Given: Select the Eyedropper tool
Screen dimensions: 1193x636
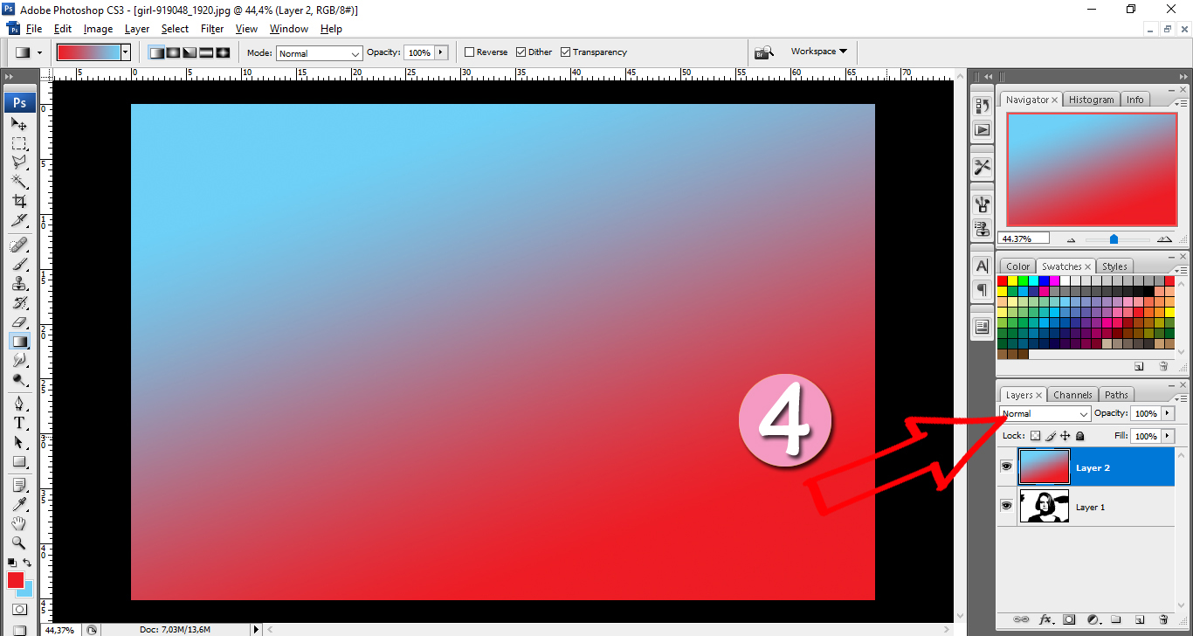Looking at the screenshot, I should tap(19, 504).
